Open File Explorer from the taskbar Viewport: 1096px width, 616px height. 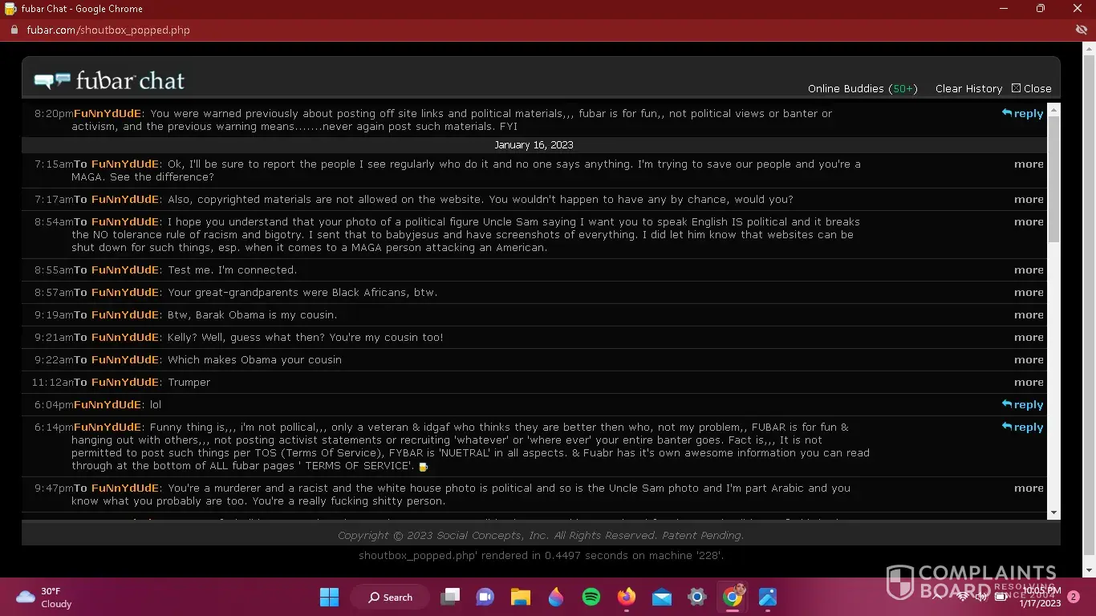click(x=520, y=597)
